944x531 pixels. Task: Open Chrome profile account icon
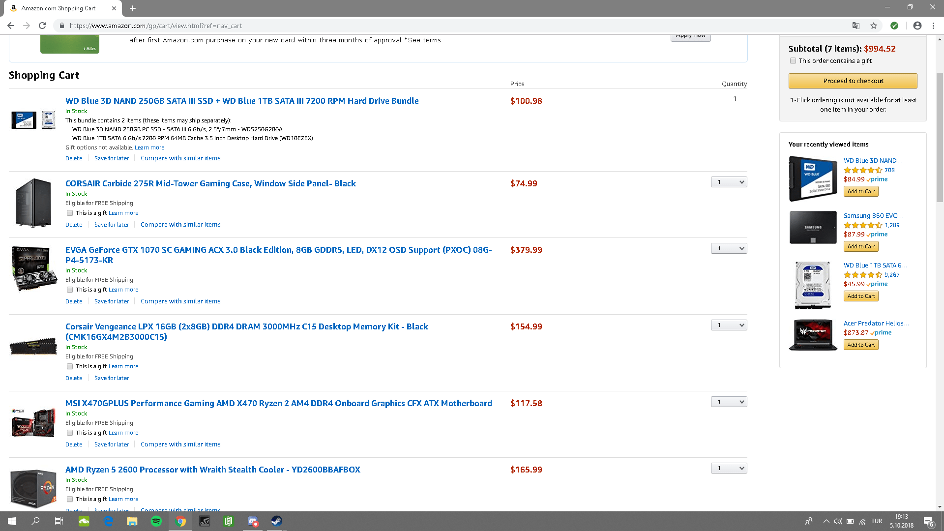coord(917,26)
